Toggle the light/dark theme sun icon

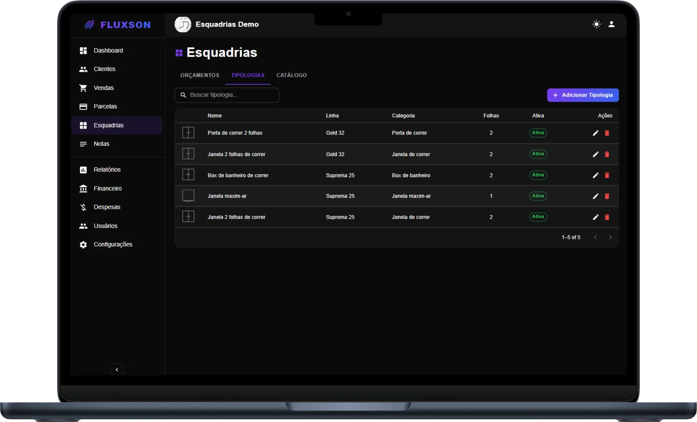pos(596,24)
